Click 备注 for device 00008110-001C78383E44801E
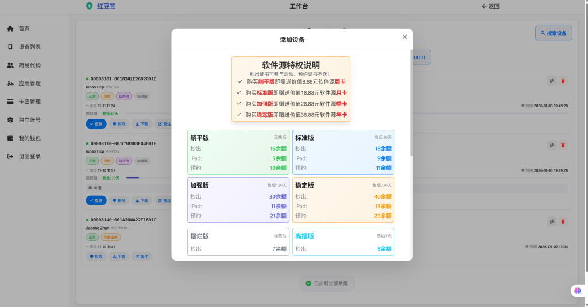The width and height of the screenshot is (588, 307). [x=164, y=200]
